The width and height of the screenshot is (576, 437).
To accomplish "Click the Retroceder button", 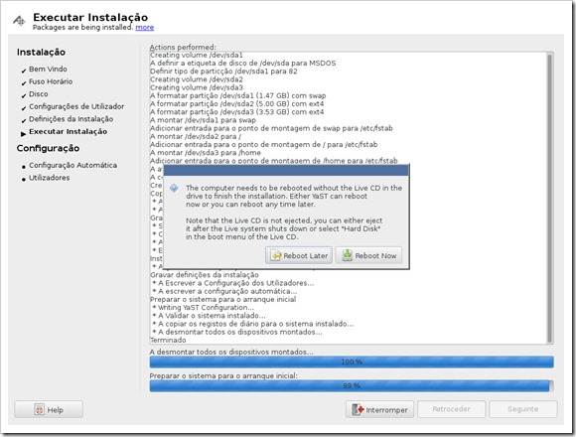I will coord(452,409).
